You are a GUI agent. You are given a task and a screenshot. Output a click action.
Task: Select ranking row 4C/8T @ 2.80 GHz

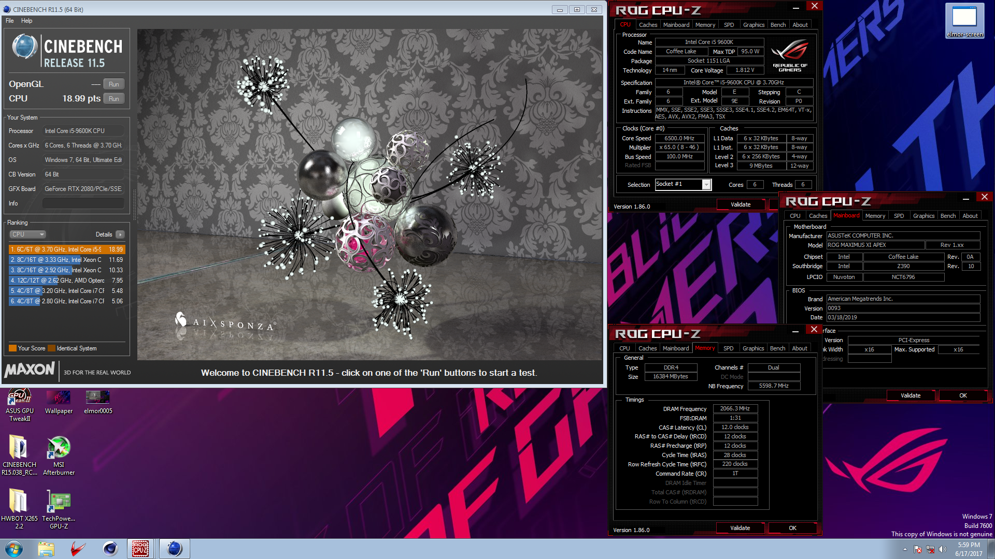click(67, 301)
